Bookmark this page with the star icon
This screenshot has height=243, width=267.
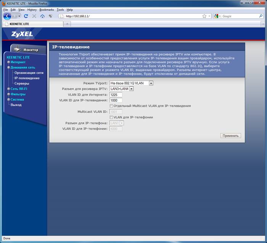204,16
